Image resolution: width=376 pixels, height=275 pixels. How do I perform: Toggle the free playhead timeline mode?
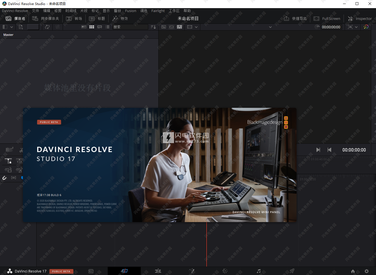(x=19, y=161)
